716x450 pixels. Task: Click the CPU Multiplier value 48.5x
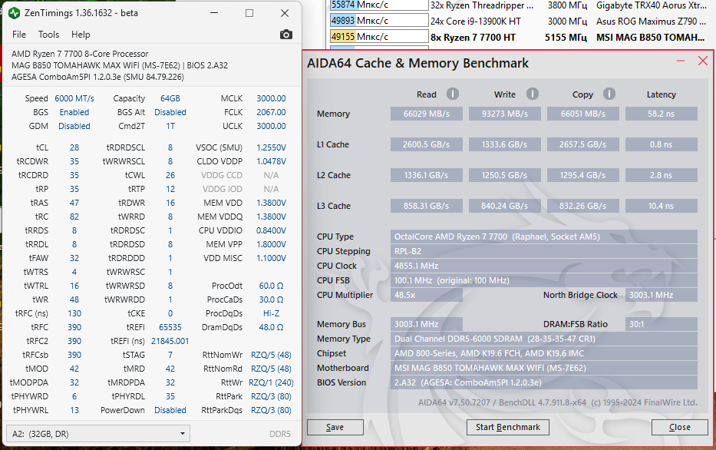tap(427, 295)
